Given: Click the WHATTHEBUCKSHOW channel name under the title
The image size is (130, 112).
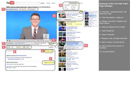Looking at the screenshot, I should pyautogui.click(x=12, y=9).
